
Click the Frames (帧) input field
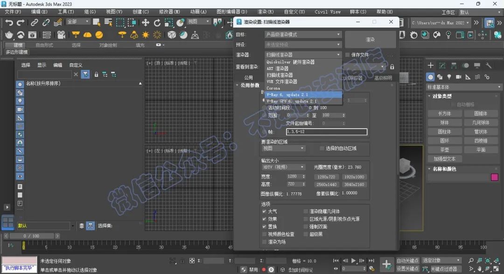pos(327,132)
